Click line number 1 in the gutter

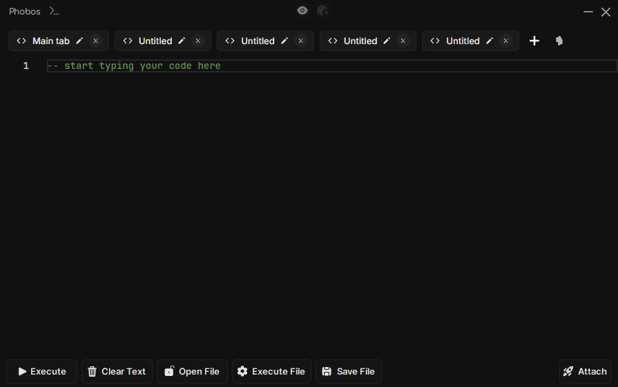[26, 66]
